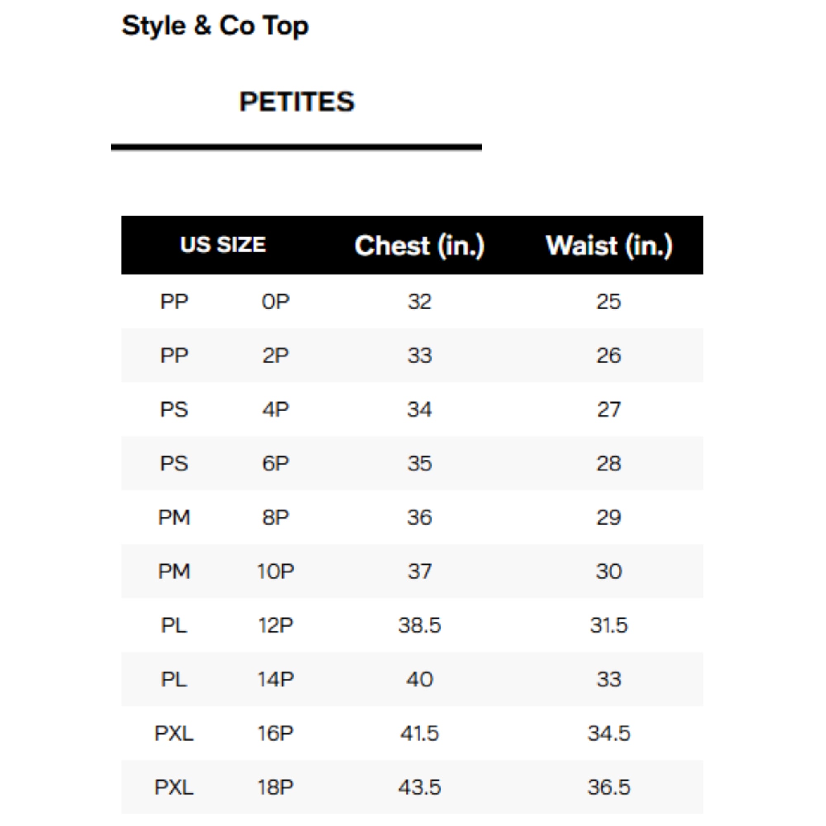Select the 18P size cell
Viewport: 826px width, 826px height.
[276, 787]
